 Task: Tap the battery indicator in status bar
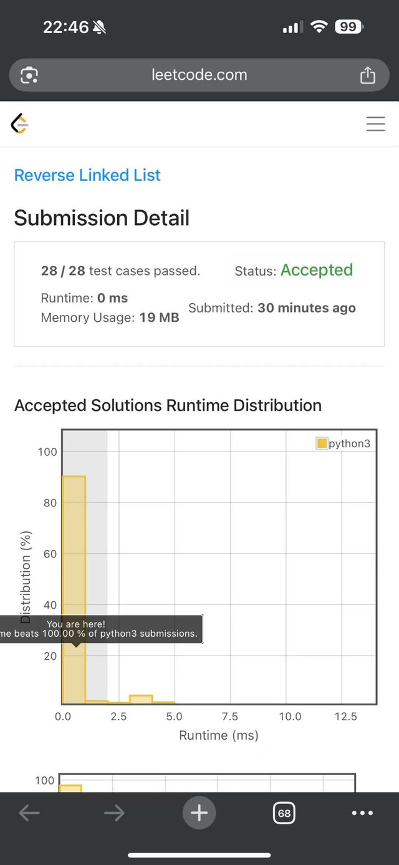349,27
